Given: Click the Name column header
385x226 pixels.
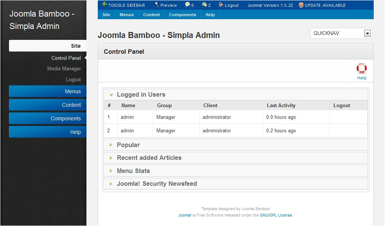Looking at the screenshot, I should (128, 105).
